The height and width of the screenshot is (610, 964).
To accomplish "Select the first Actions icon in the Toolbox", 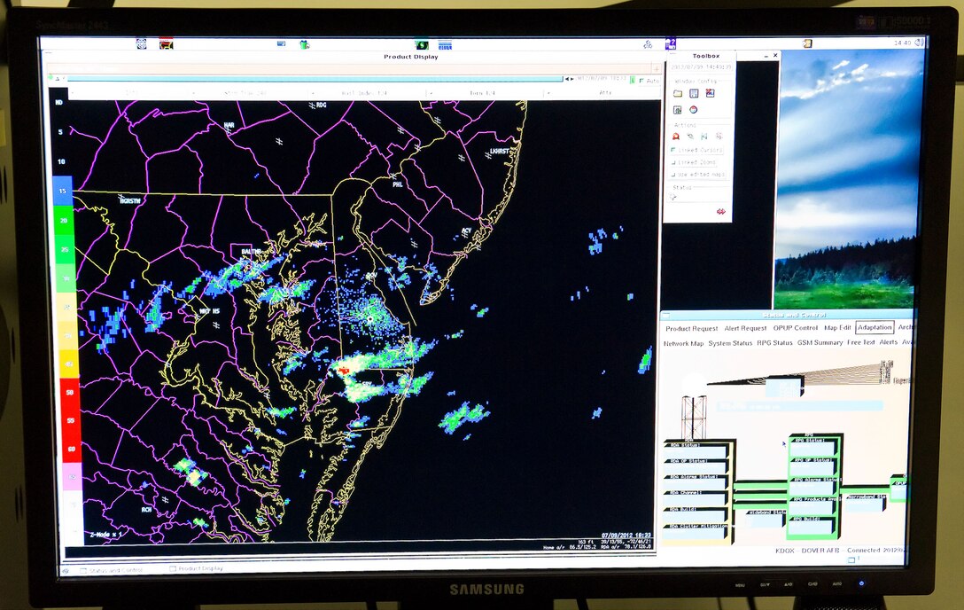I will click(x=675, y=137).
